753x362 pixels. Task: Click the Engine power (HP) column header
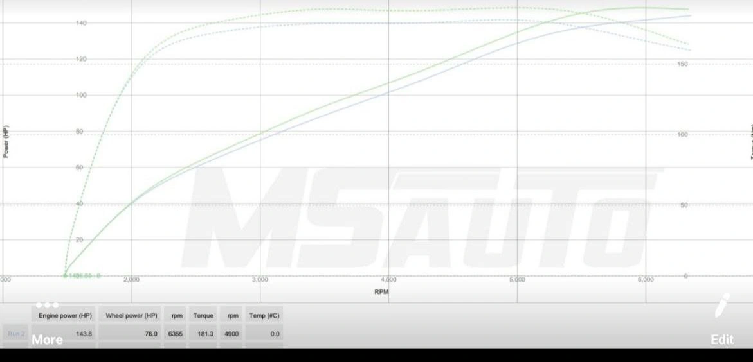click(x=65, y=316)
